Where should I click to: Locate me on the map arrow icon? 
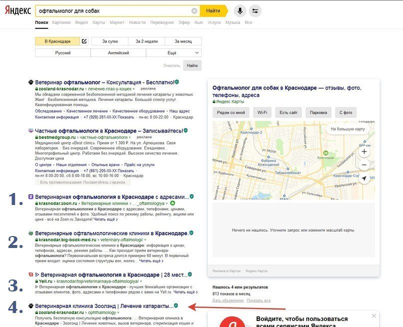click(364, 178)
